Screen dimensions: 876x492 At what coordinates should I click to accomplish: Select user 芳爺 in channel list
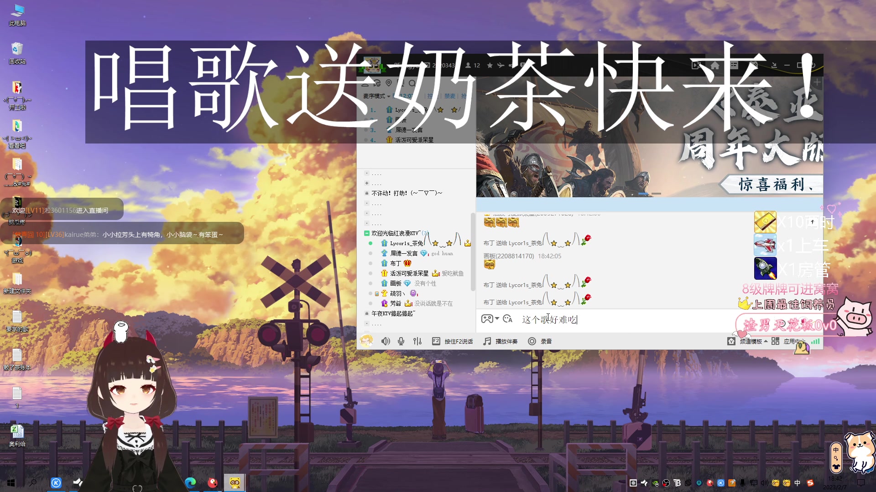[x=396, y=303]
